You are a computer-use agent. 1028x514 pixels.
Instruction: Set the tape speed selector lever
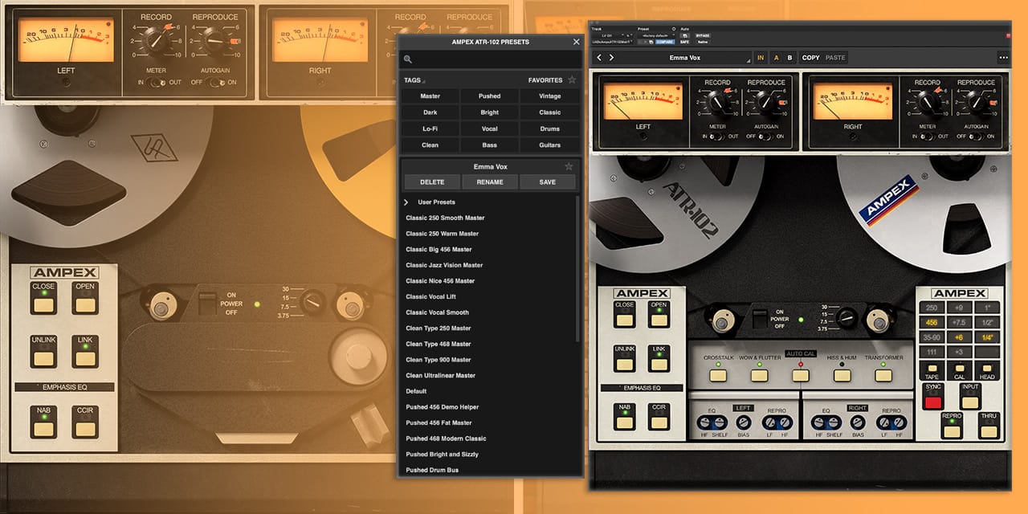846,319
